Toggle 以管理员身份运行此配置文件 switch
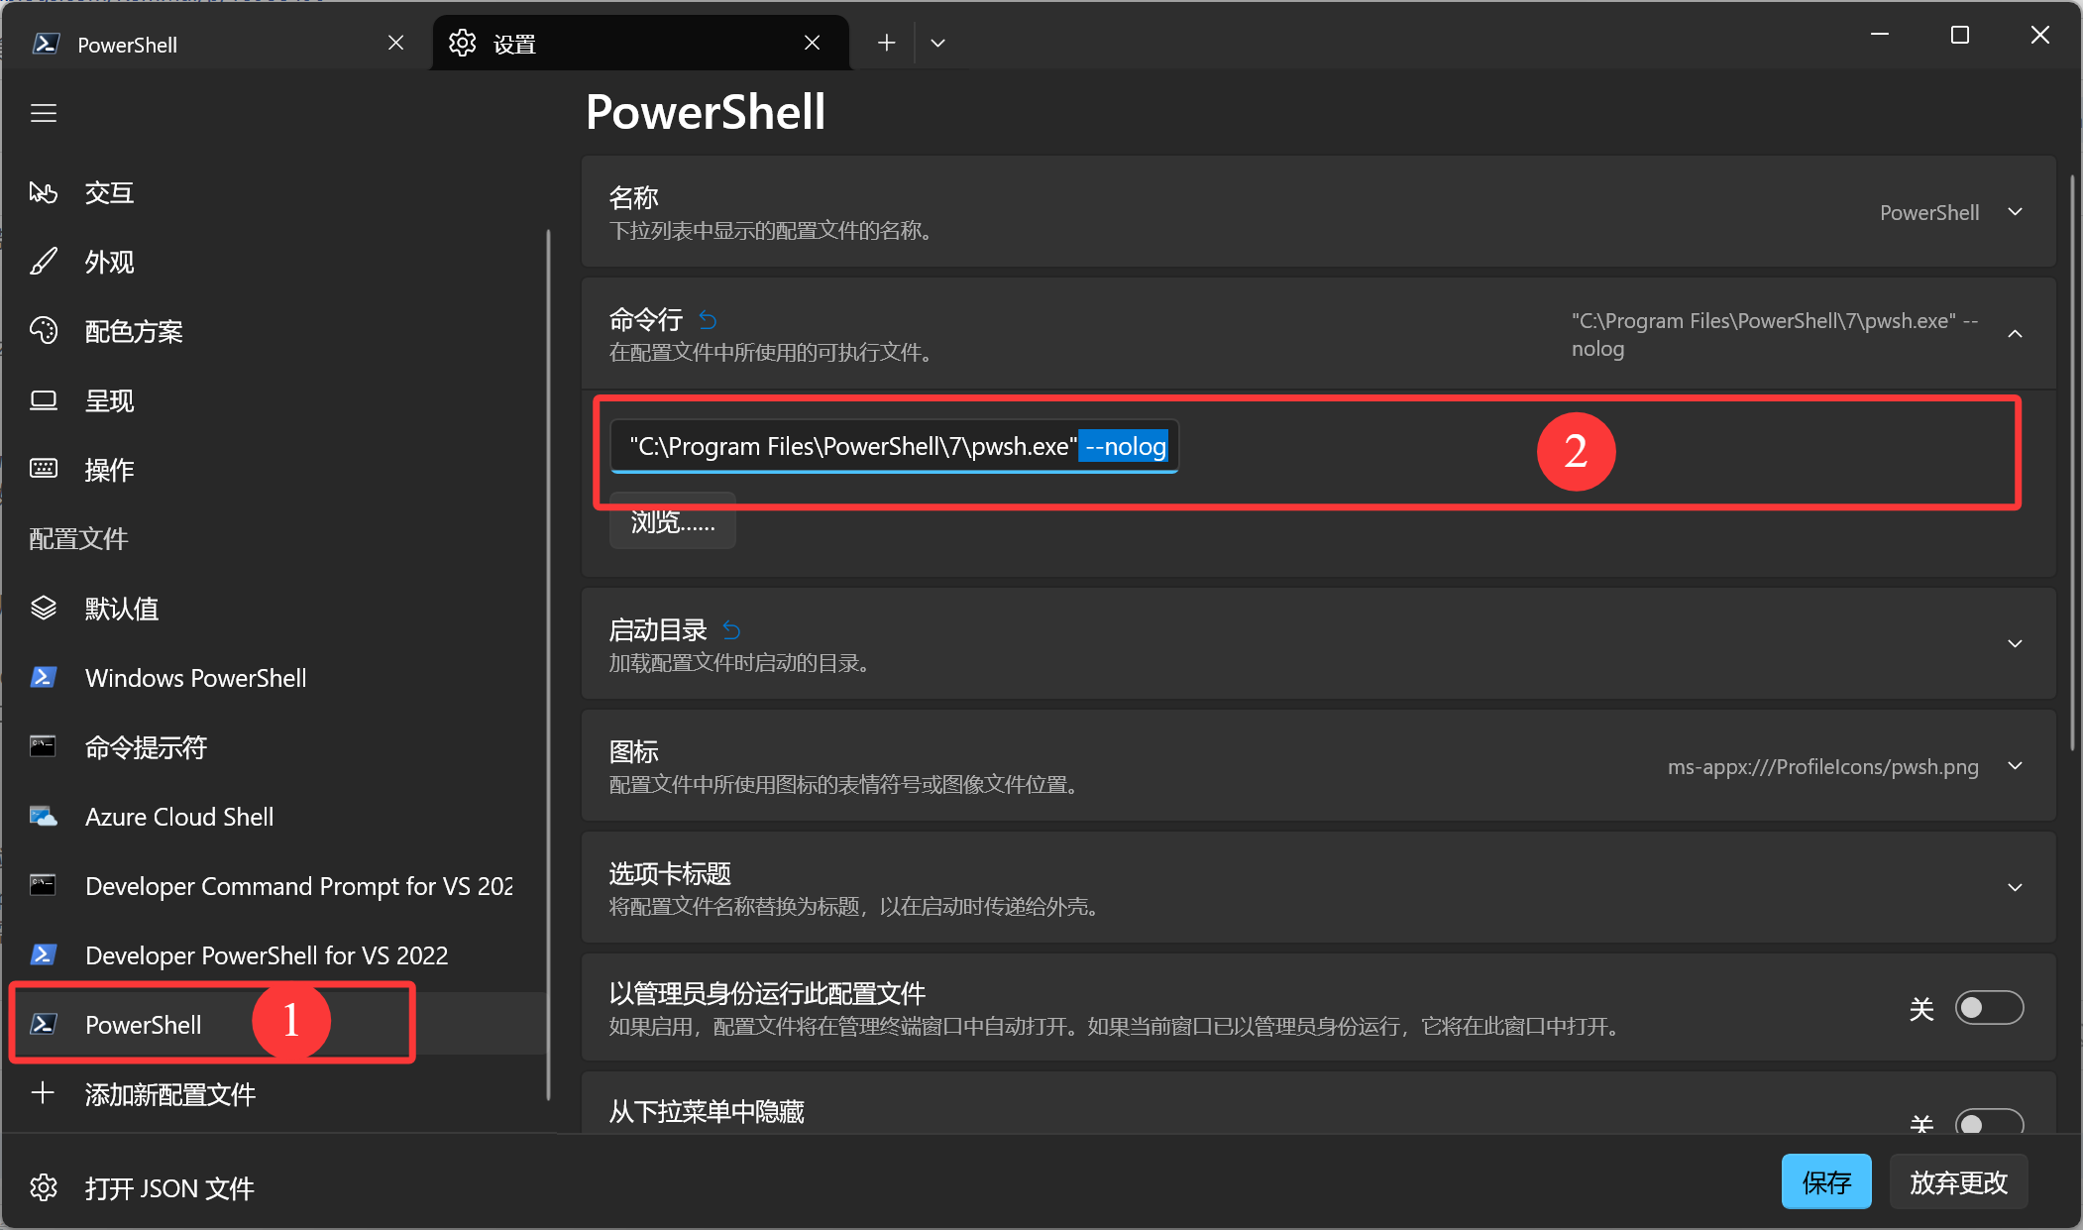Screen dimensions: 2083x1230 coord(1988,1008)
